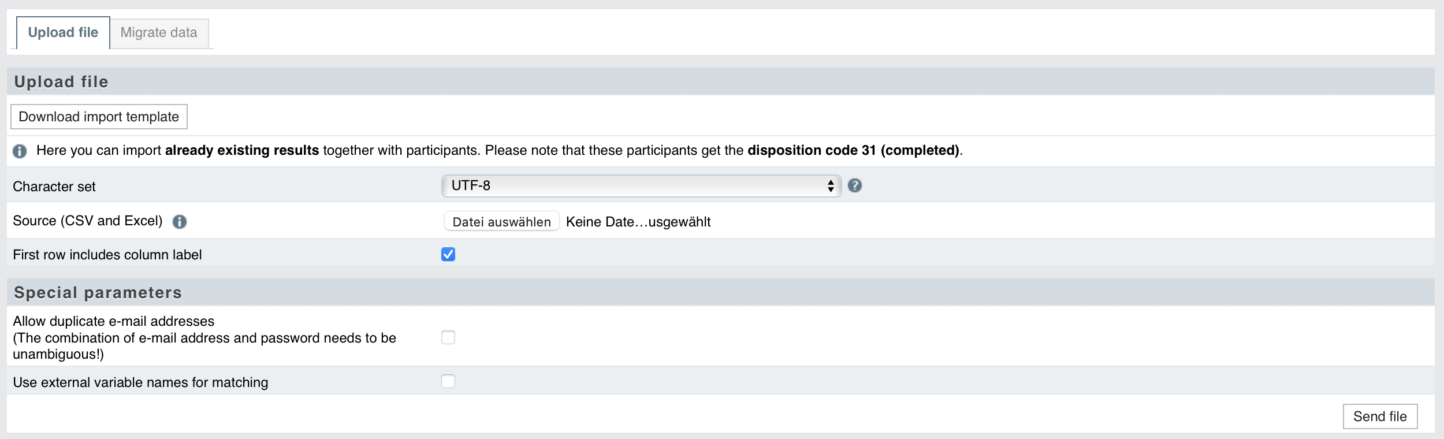This screenshot has height=439, width=1444.
Task: Click the up-down arrows on the UTF-8 selector
Action: 830,185
